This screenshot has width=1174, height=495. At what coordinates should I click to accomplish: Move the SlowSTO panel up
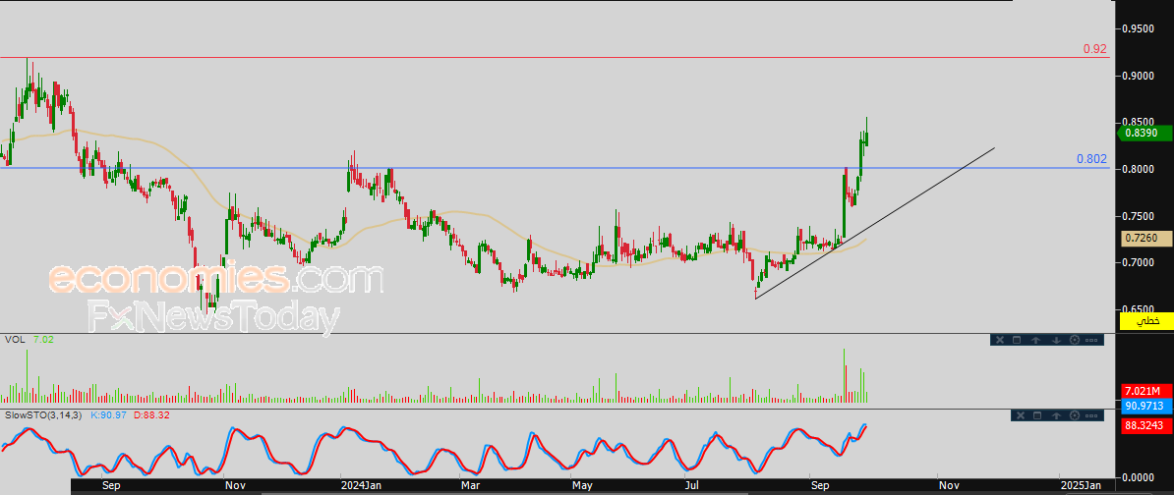point(1056,415)
